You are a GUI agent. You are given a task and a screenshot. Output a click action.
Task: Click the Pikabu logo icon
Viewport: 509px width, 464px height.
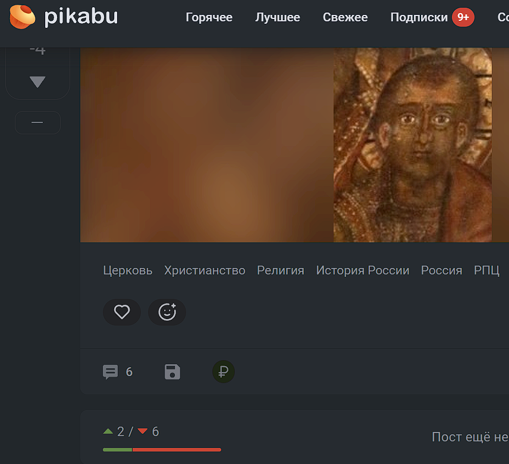pos(23,17)
